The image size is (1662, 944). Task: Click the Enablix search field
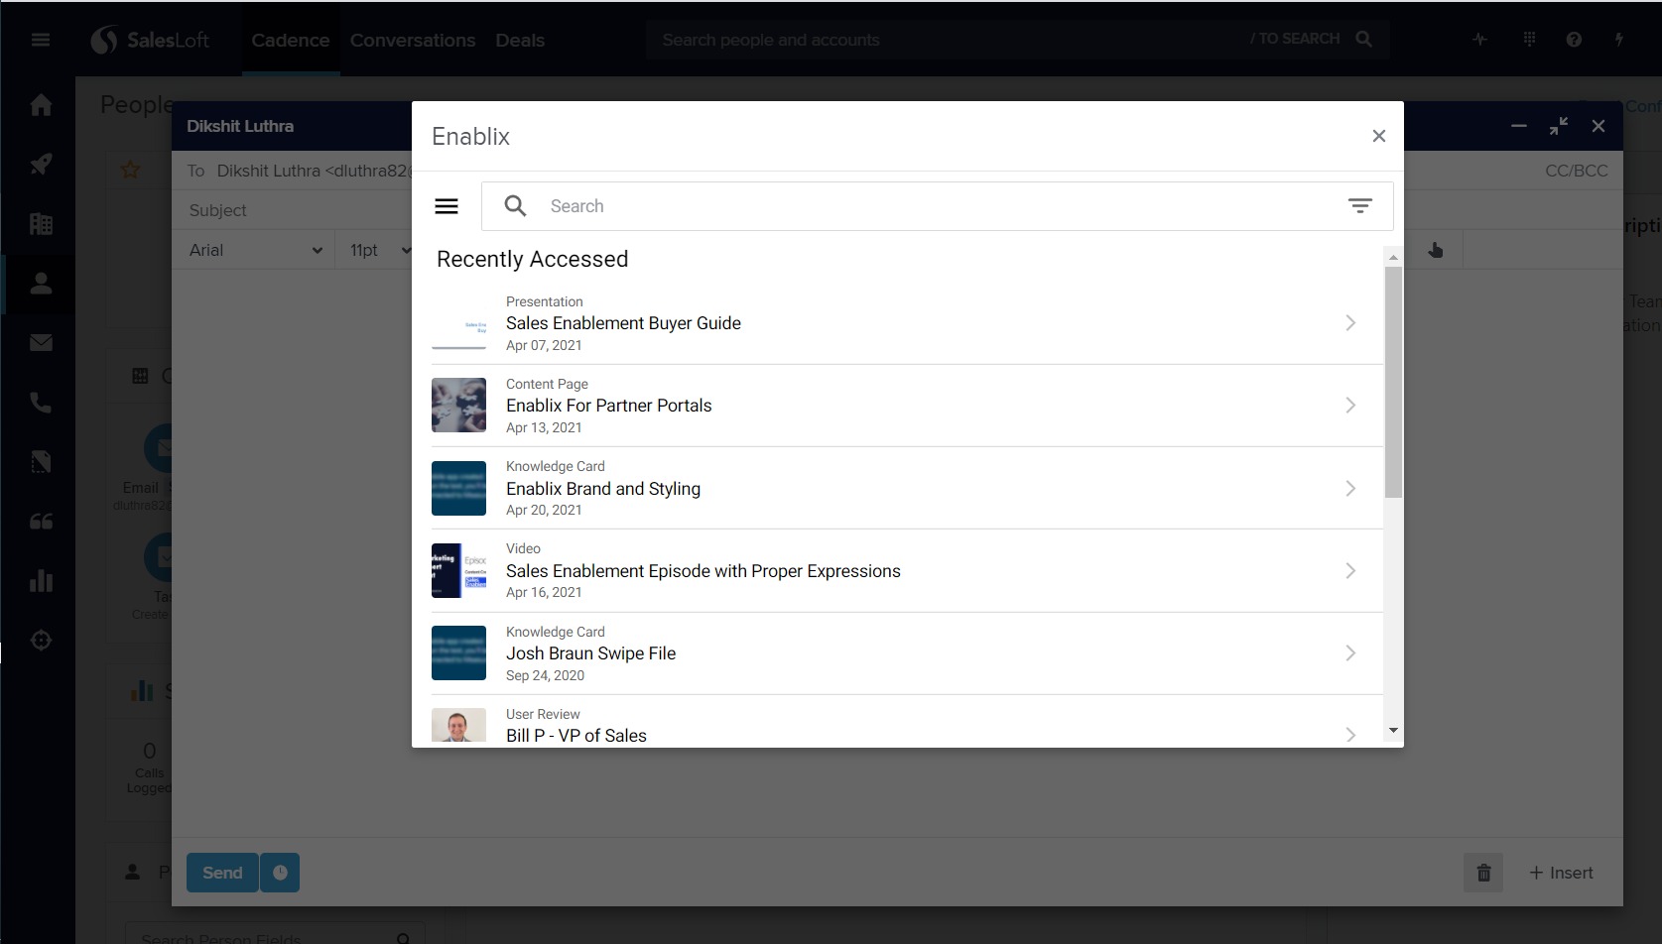point(933,206)
